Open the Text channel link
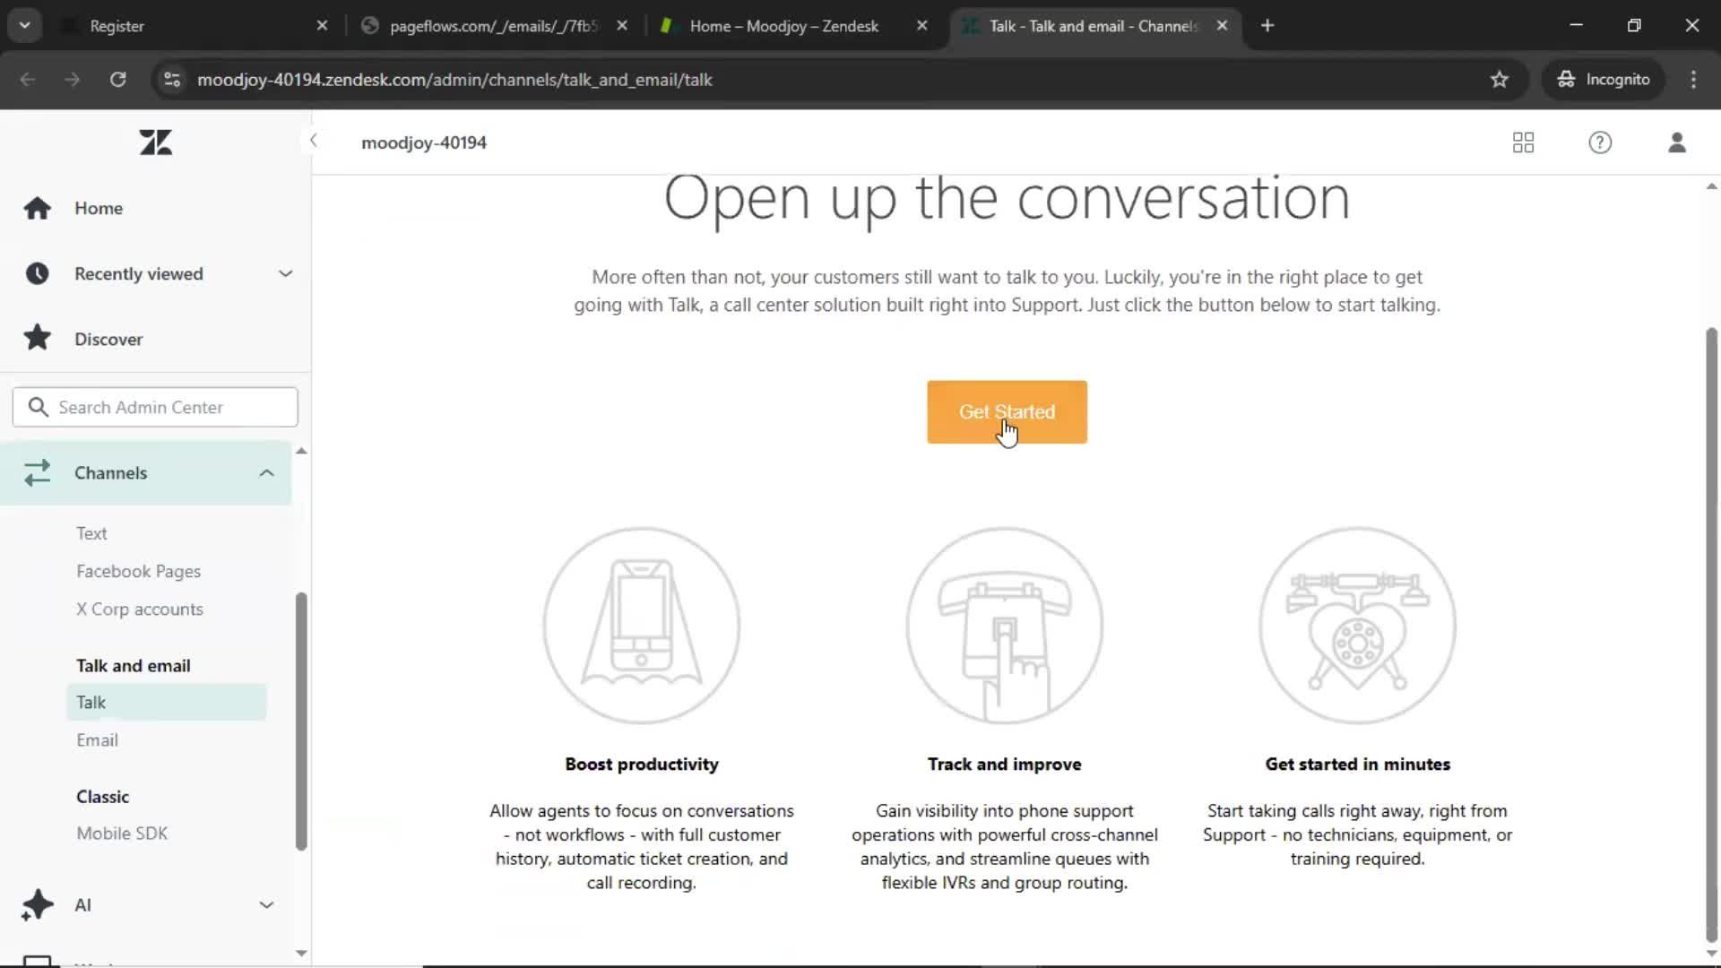The height and width of the screenshot is (968, 1721). pyautogui.click(x=91, y=533)
